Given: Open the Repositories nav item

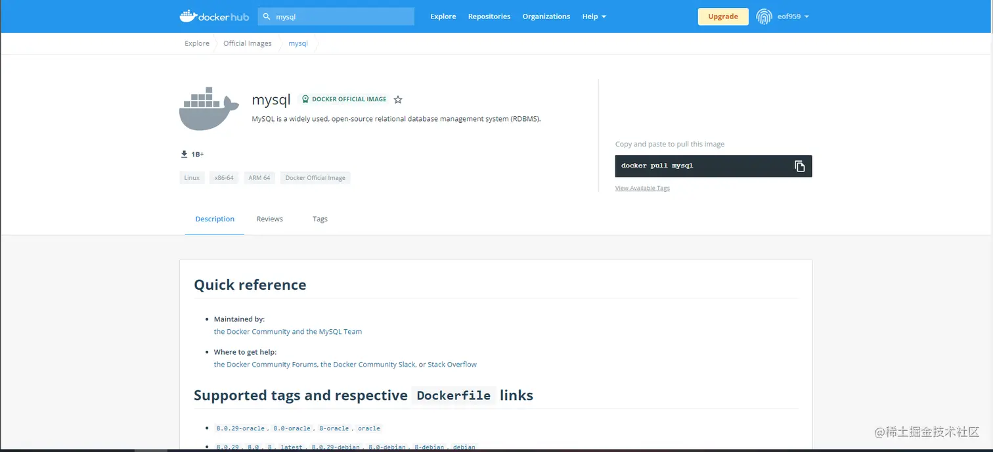Looking at the screenshot, I should coord(489,16).
